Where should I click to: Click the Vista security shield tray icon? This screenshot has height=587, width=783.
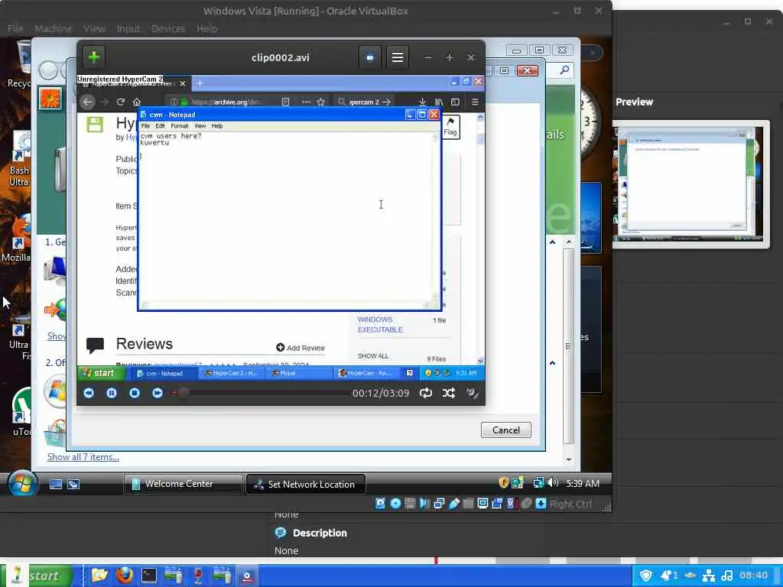coord(504,483)
